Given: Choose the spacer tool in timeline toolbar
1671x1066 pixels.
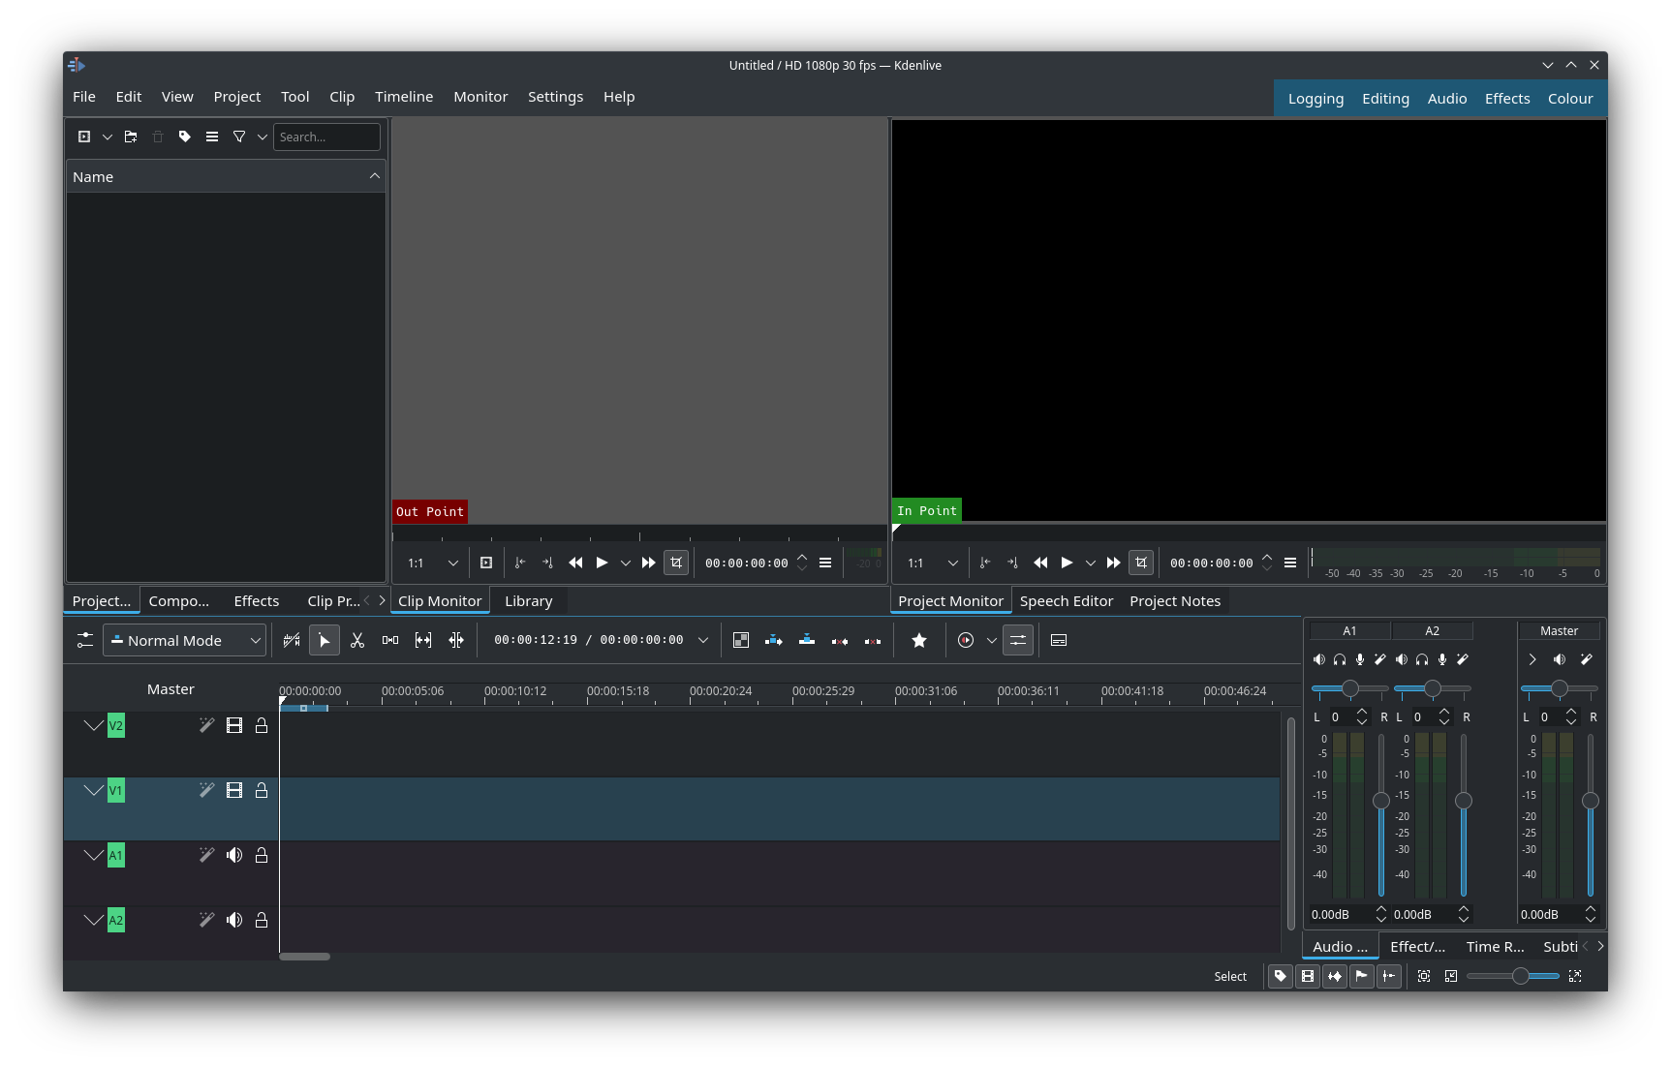Looking at the screenshot, I should [390, 640].
